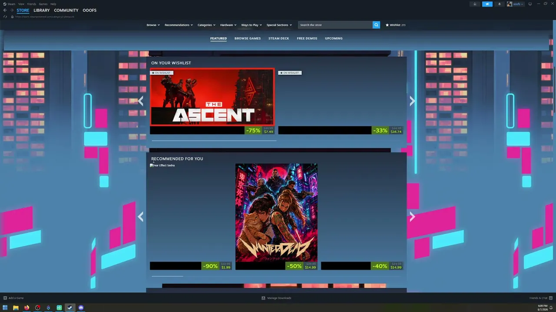Click the recommended carousel scroll bar
The width and height of the screenshot is (556, 312).
coord(167,276)
